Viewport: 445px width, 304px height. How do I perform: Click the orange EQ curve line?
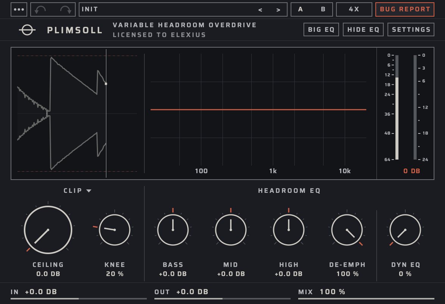258,110
